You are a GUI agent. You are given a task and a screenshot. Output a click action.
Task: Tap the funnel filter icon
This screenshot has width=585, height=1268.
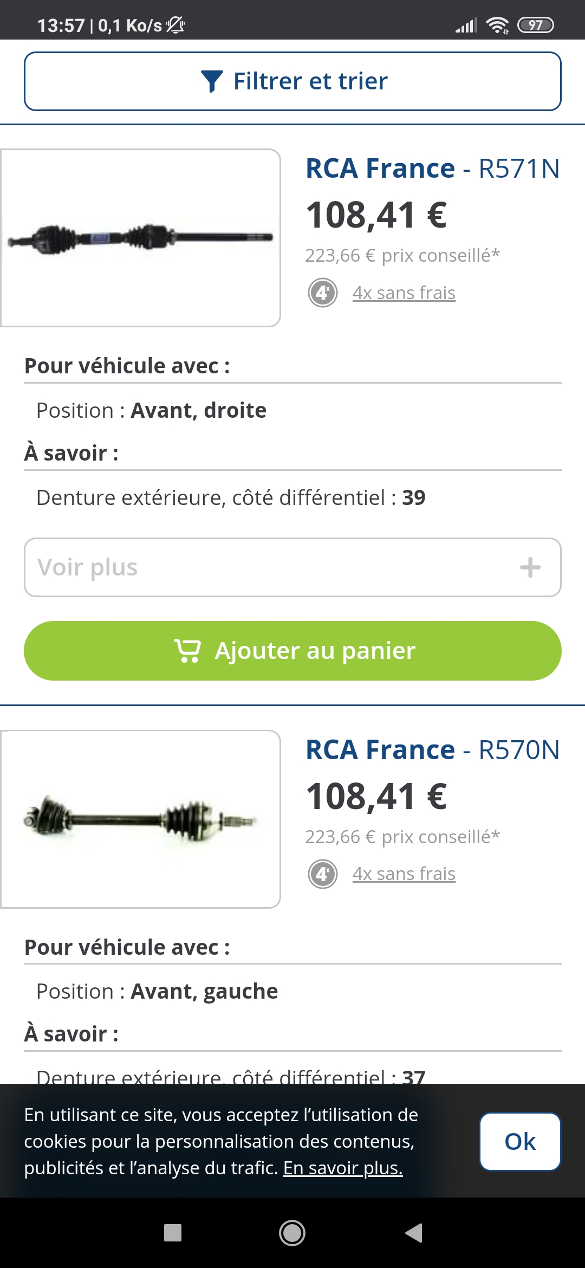click(x=212, y=81)
